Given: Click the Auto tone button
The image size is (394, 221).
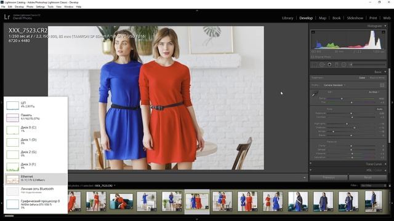Looking at the screenshot, I should [379, 109].
